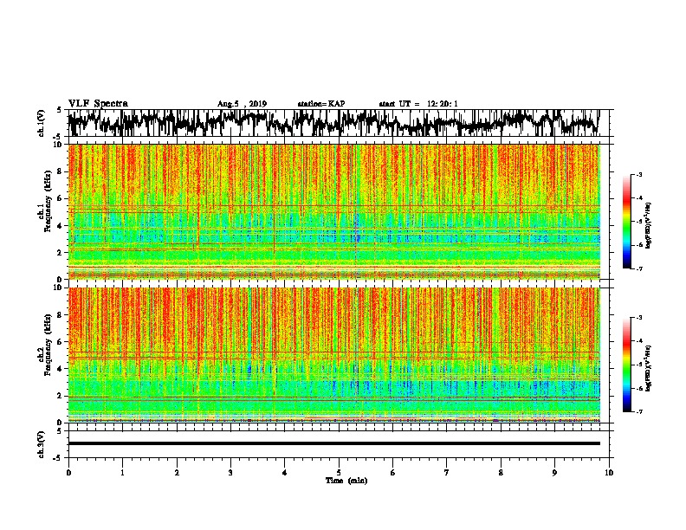686x530 pixels.
Task: Click the "-7" label on ch.2 color bar
Action: 638,411
